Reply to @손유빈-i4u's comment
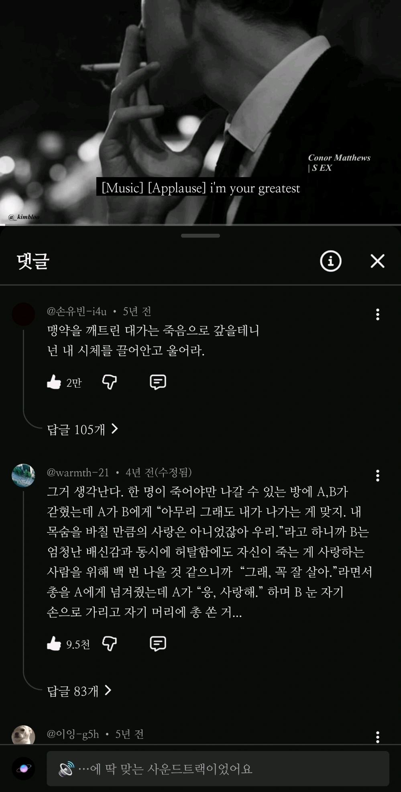This screenshot has height=792, width=401. [x=158, y=382]
